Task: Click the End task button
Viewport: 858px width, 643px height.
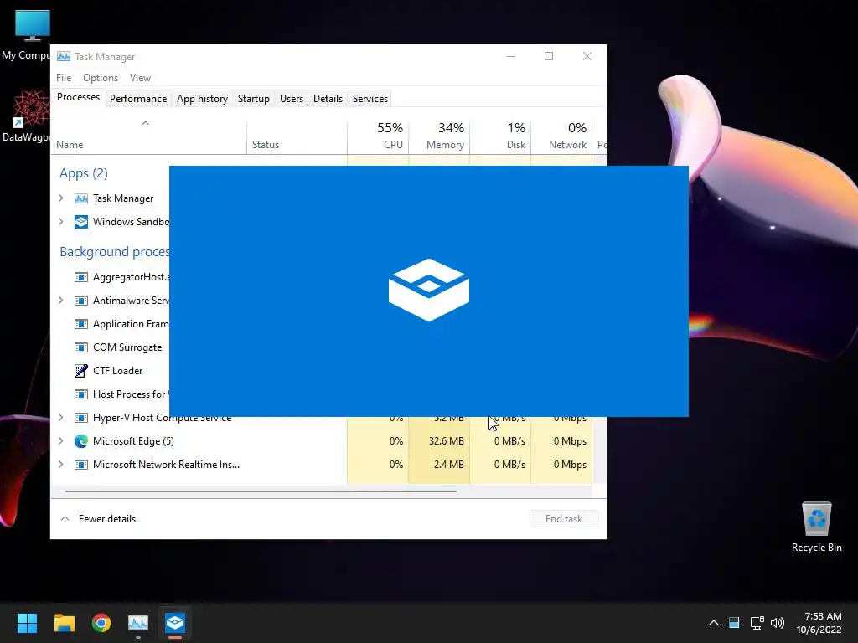Action: point(564,519)
